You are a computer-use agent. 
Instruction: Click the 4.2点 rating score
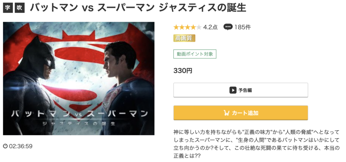(210, 27)
